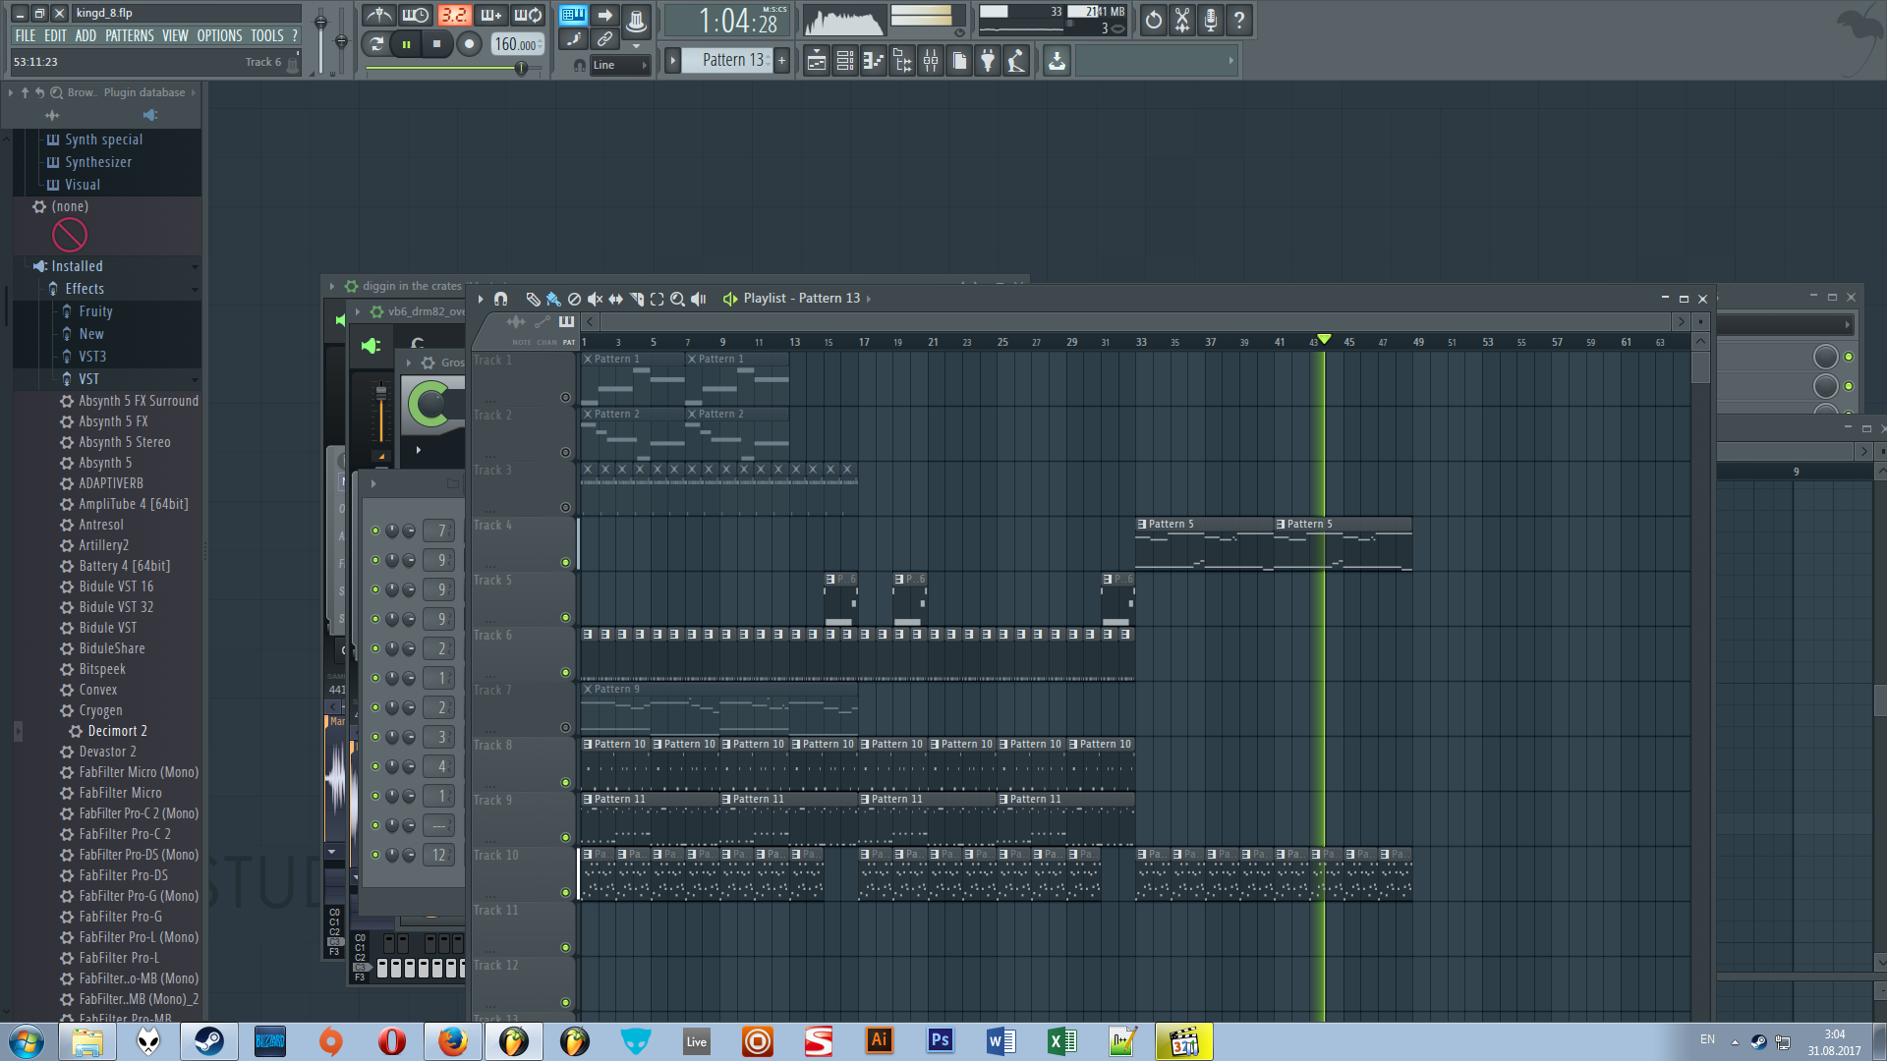Toggle the metronome icon
The width and height of the screenshot is (1887, 1061).
click(x=378, y=16)
